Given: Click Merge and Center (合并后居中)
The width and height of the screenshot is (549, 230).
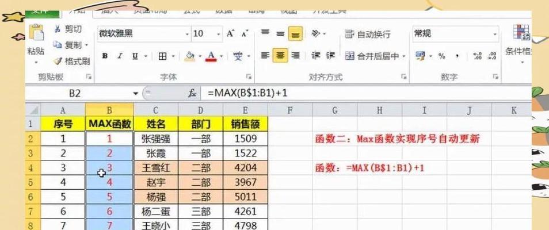Looking at the screenshot, I should click(372, 56).
